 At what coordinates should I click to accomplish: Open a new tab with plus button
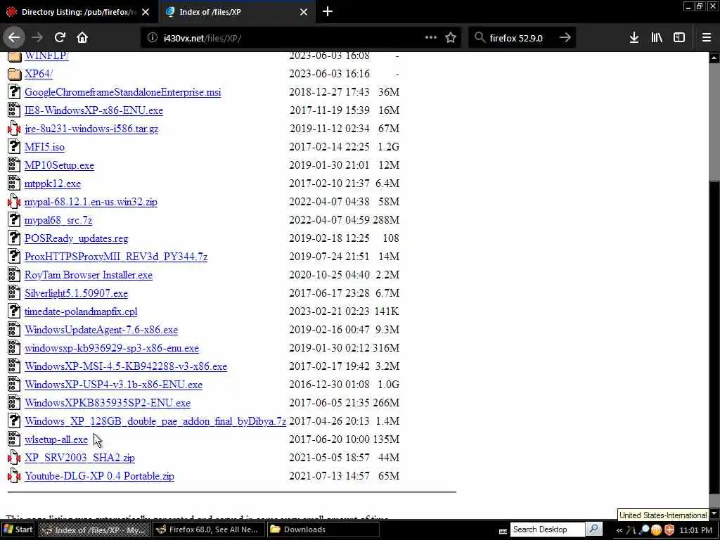328,12
